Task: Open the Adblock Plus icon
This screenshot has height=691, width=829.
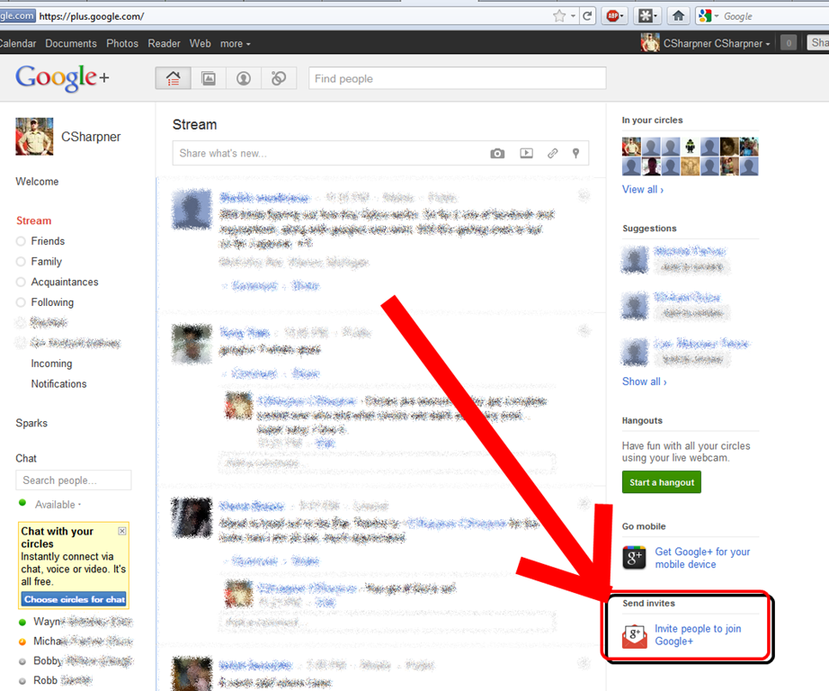Action: (x=613, y=16)
